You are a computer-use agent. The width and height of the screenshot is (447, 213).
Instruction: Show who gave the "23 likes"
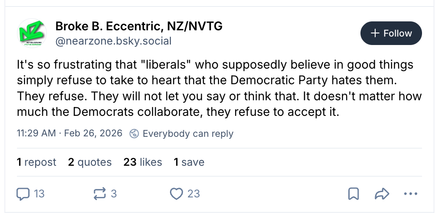click(x=143, y=162)
